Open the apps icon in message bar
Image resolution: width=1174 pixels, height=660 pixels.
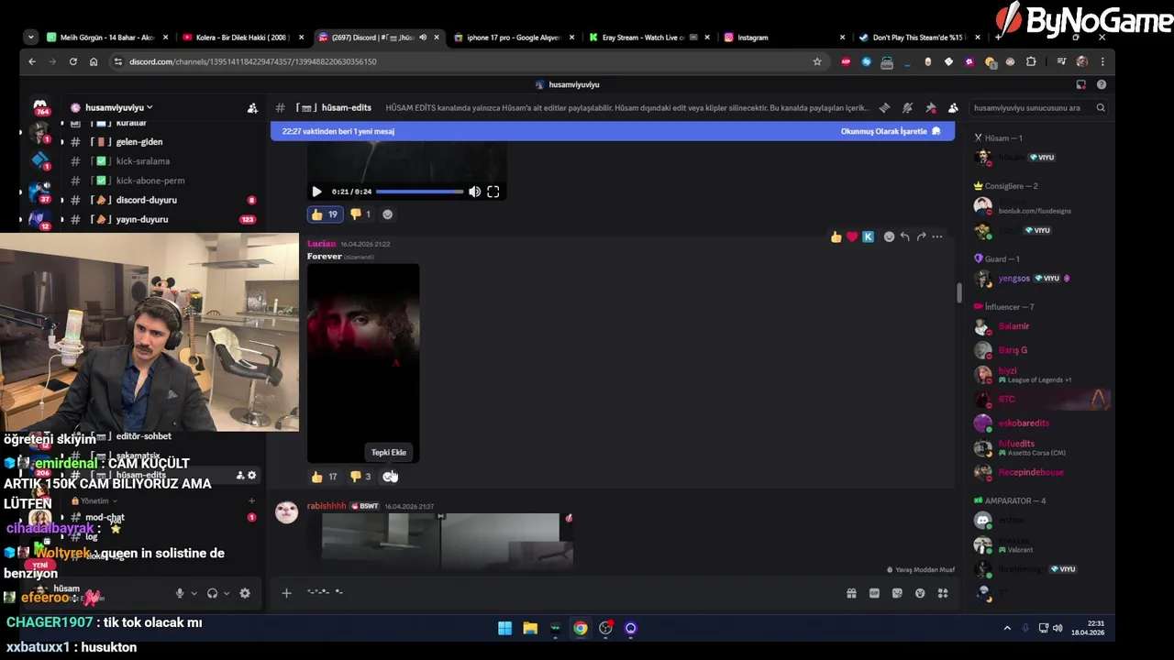(x=943, y=593)
